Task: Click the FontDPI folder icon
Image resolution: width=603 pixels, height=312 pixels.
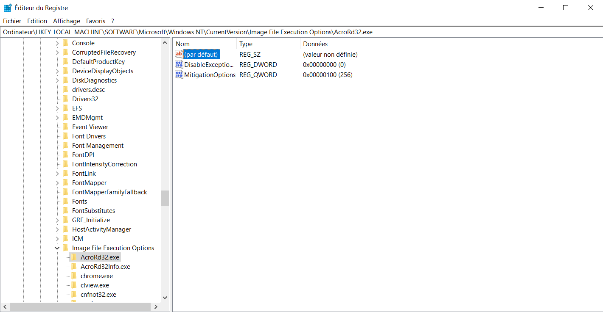Action: pos(65,155)
